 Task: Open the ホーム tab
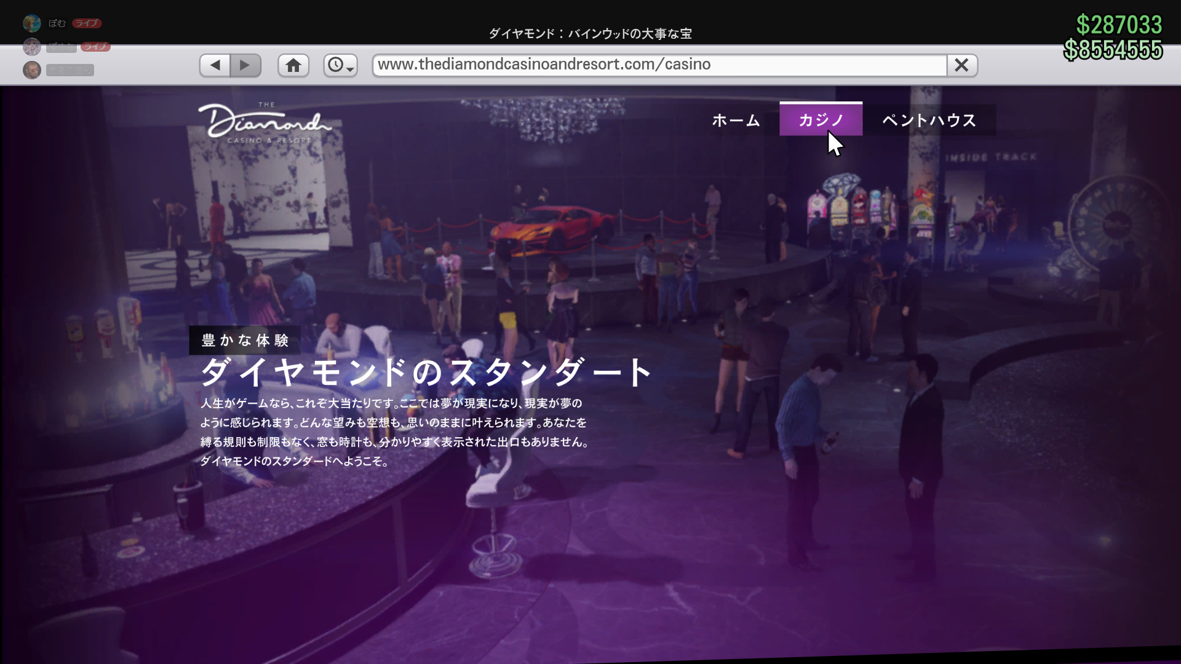coord(736,120)
